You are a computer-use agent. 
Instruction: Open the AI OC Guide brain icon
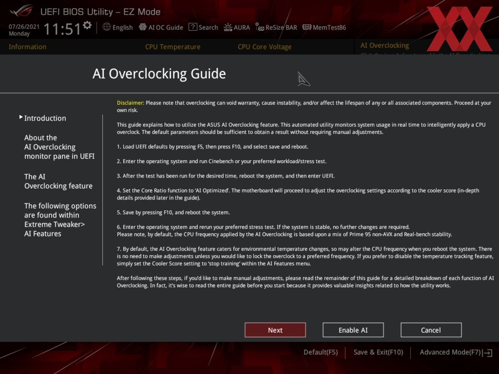click(143, 27)
